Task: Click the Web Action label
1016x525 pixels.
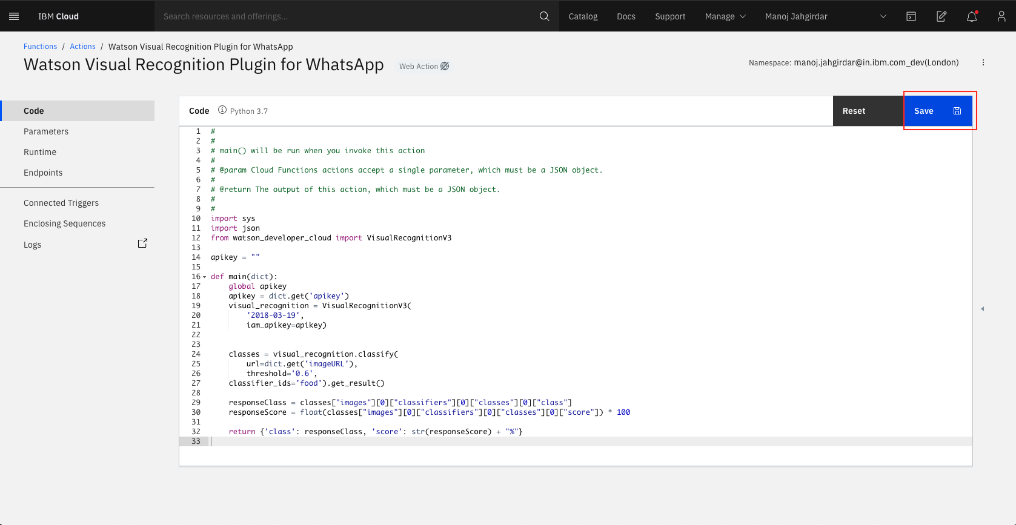Action: [x=419, y=67]
